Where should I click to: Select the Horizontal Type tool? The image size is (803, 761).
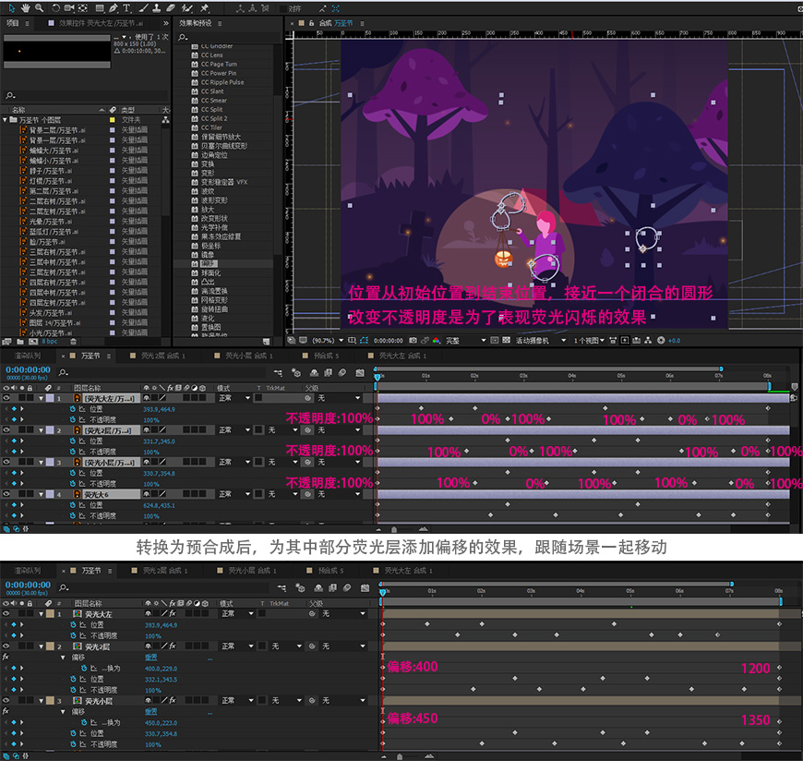[x=126, y=8]
